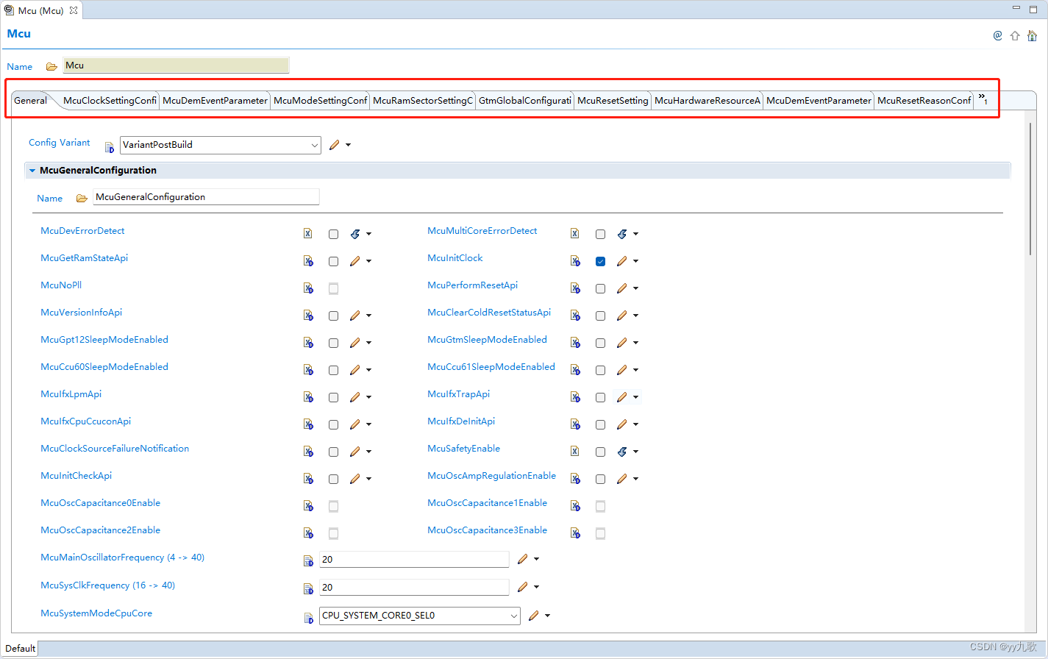Screen dimensions: 1048x659
Task: Click the pencil icon beside McuOscAmpRegulationEnable
Action: tap(621, 479)
